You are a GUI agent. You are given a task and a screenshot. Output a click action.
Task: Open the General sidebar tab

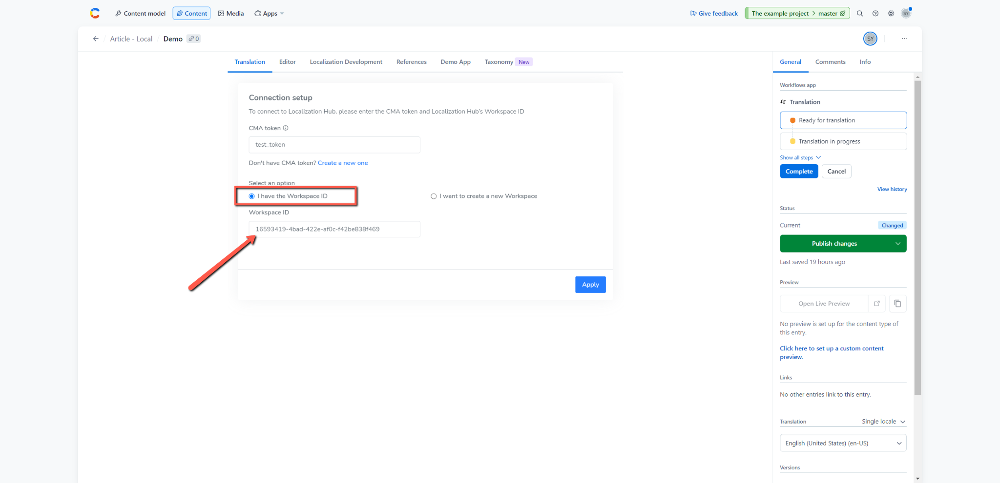(x=791, y=62)
